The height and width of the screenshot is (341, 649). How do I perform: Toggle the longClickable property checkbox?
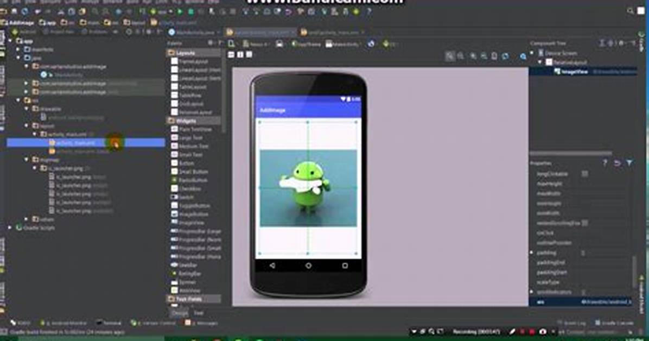pyautogui.click(x=584, y=174)
